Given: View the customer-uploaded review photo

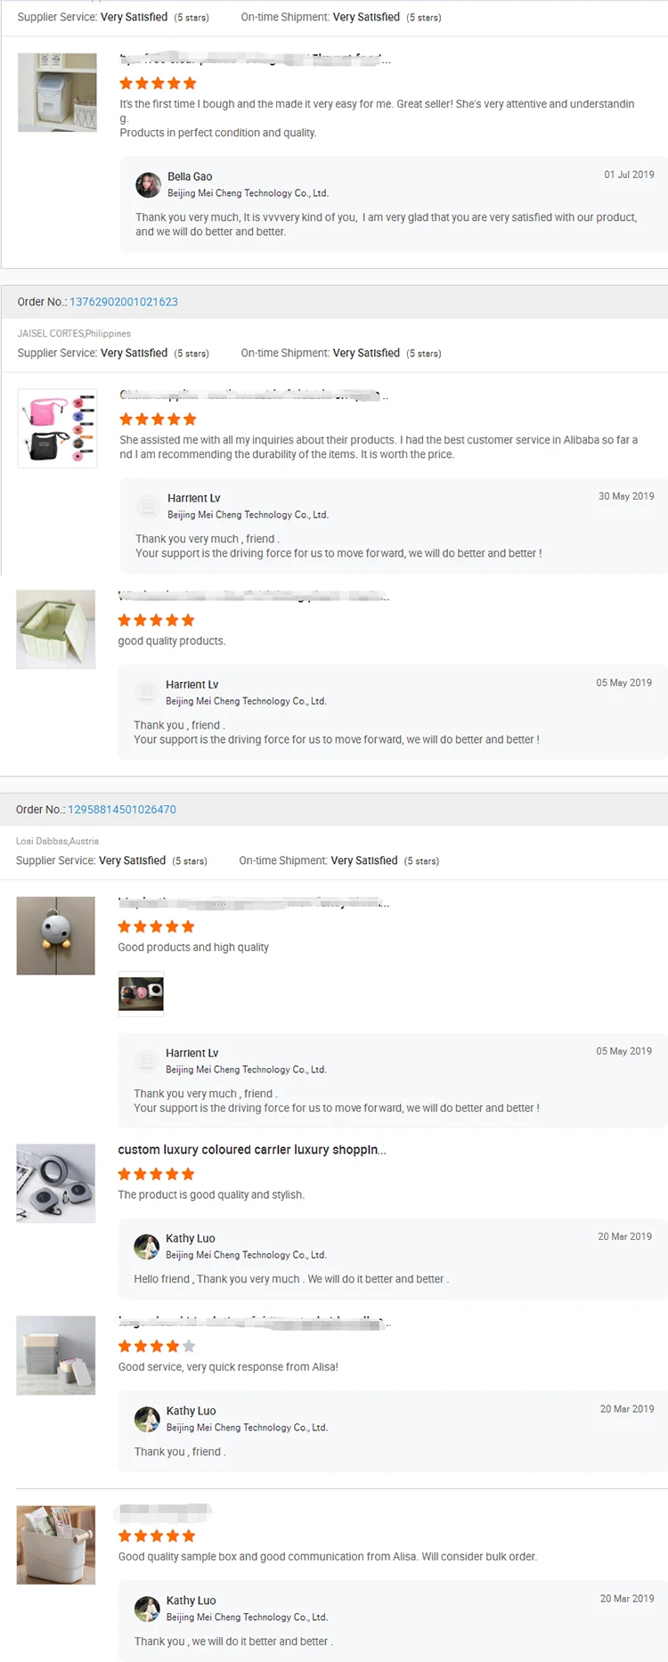Looking at the screenshot, I should coord(141,993).
